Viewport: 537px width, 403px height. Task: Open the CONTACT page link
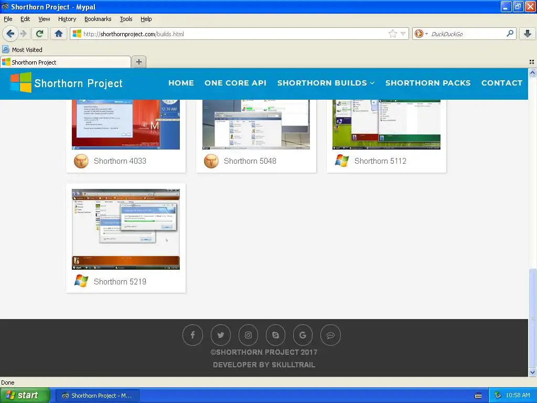click(x=502, y=83)
